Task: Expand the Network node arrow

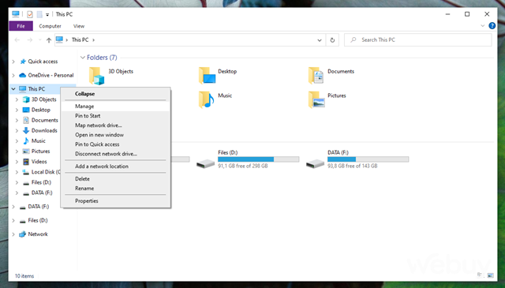Action: click(13, 234)
